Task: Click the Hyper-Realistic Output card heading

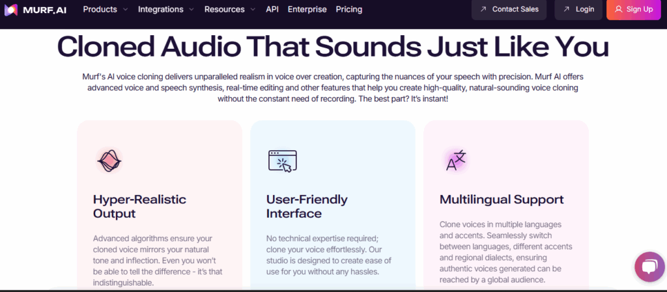Action: [139, 206]
